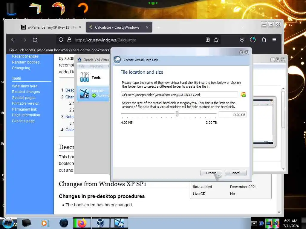Click the VirtualBox cube taskbar icon
The height and width of the screenshot is (229, 306).
[100, 223]
